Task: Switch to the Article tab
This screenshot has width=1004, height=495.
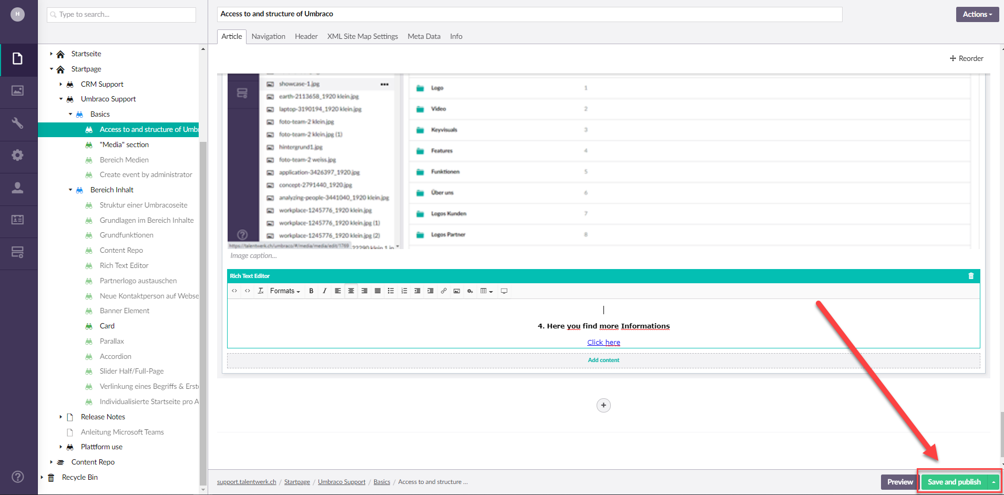Action: (232, 36)
